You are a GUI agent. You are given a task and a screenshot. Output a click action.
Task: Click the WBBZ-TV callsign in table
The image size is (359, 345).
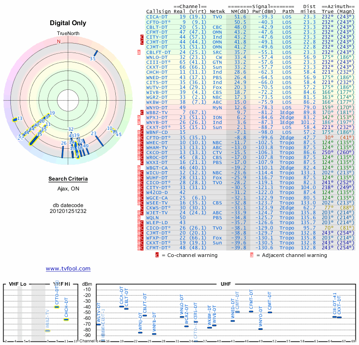157,113
